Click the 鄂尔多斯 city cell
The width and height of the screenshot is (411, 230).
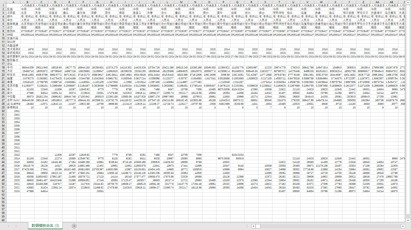click(349, 13)
